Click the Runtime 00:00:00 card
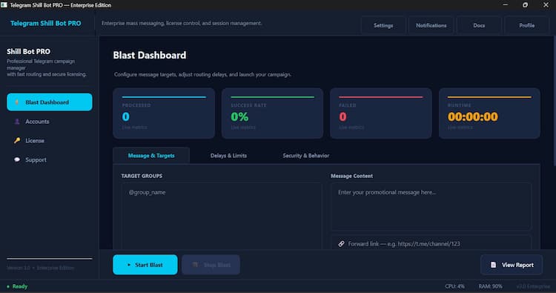Viewport: 556px width, 293px height. (489, 113)
